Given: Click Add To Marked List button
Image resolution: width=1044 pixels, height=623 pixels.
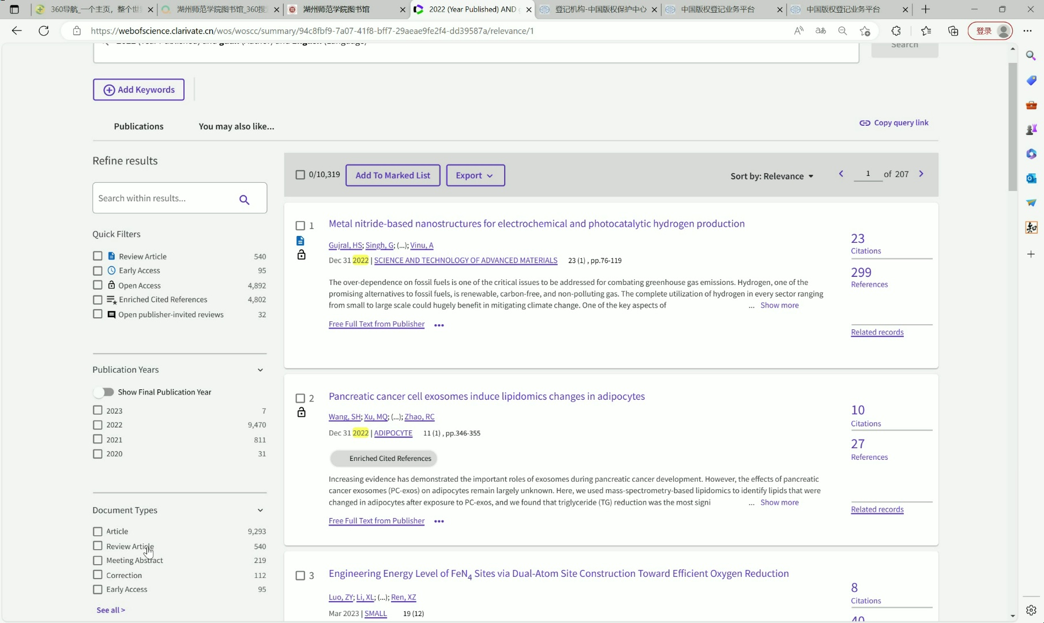Looking at the screenshot, I should point(393,175).
